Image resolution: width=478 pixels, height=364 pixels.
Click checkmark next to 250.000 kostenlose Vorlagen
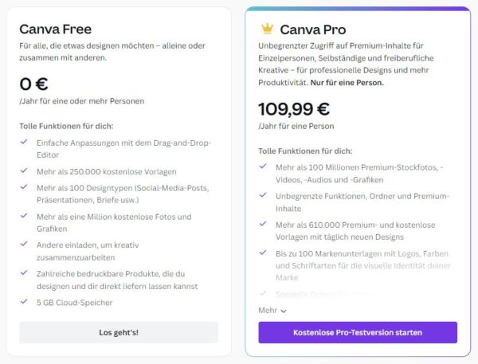click(24, 171)
